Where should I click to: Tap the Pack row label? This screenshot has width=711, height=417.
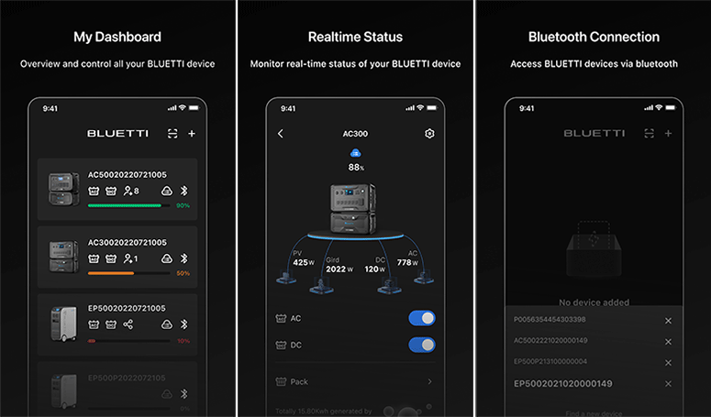coord(299,381)
